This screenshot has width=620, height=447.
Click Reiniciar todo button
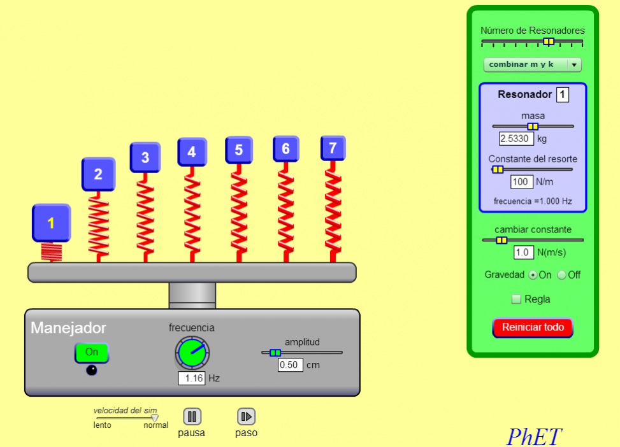tap(533, 327)
